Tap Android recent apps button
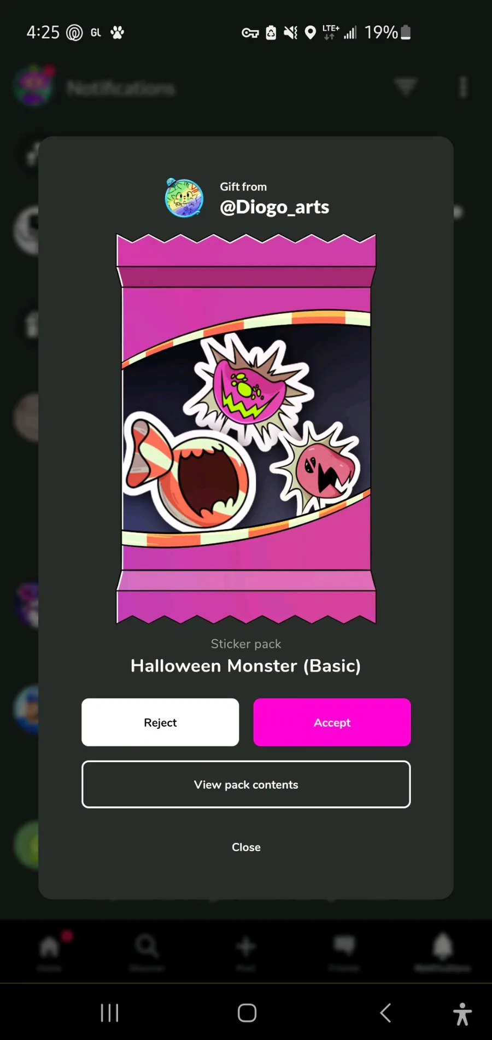The image size is (492, 1040). [109, 1013]
